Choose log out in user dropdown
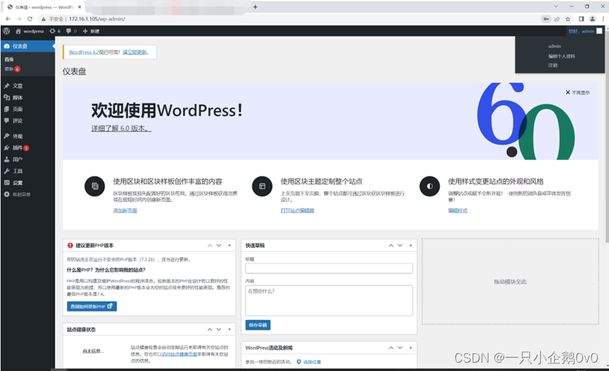This screenshot has height=371, width=609. [x=553, y=65]
